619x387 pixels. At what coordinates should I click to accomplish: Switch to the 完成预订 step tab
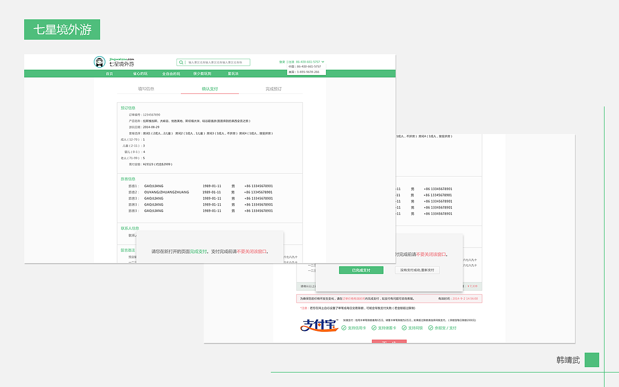click(x=274, y=89)
